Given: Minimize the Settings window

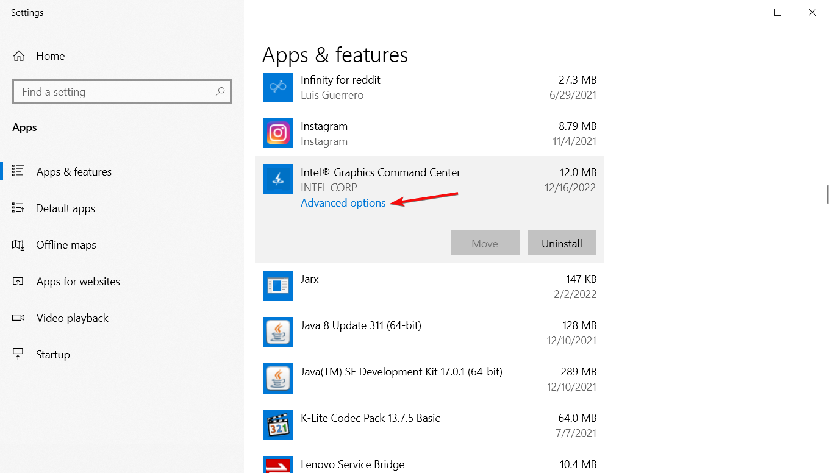Looking at the screenshot, I should point(743,12).
